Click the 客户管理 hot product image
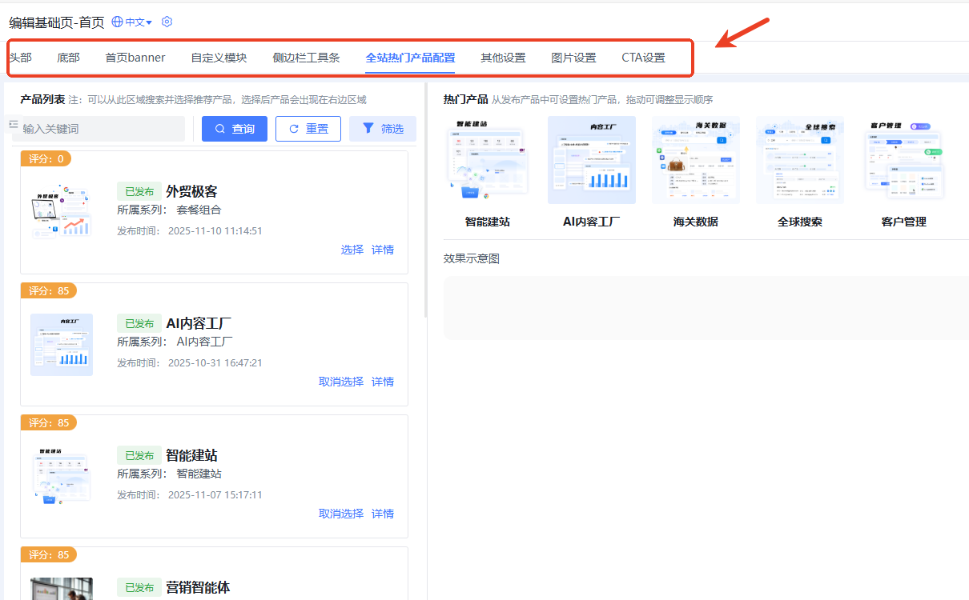 [x=903, y=160]
